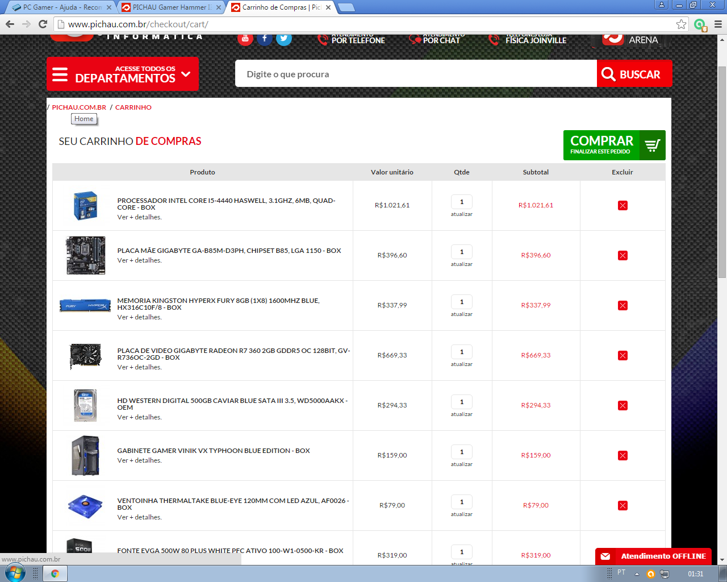Click the quantity field for Thermaltake fan
727x582 pixels.
462,502
